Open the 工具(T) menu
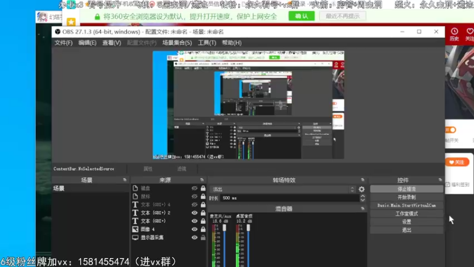The image size is (474, 267). pos(207,43)
